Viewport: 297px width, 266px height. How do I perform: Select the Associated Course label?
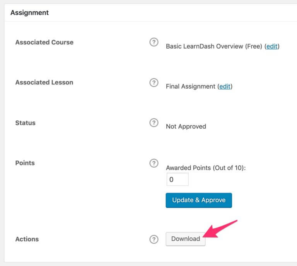pyautogui.click(x=44, y=42)
